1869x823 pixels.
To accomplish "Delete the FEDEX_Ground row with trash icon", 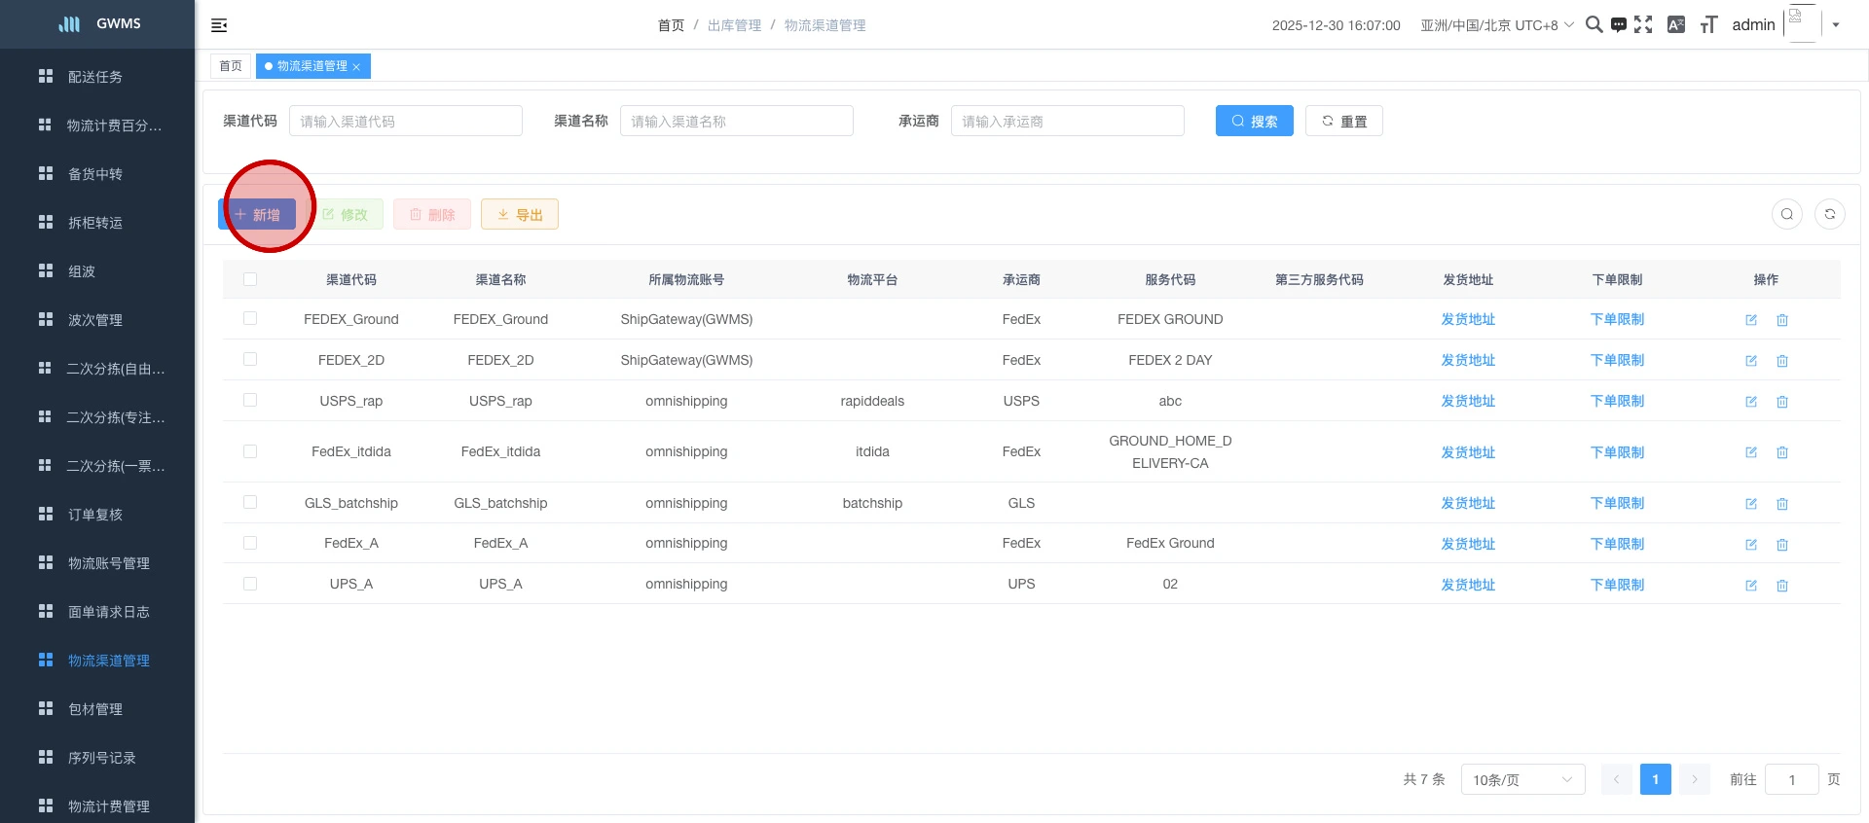I will [x=1782, y=320].
